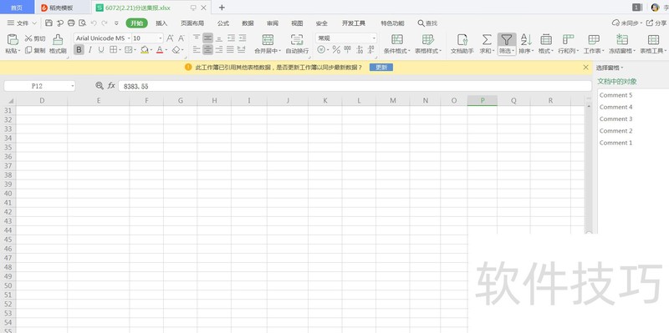Click the Sort (排序) A-Z icon
The image size is (669, 333).
tap(526, 40)
